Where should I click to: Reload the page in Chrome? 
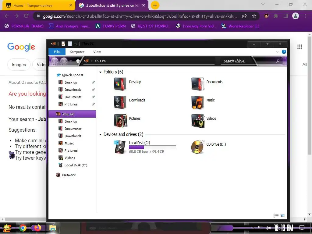pos(26,16)
